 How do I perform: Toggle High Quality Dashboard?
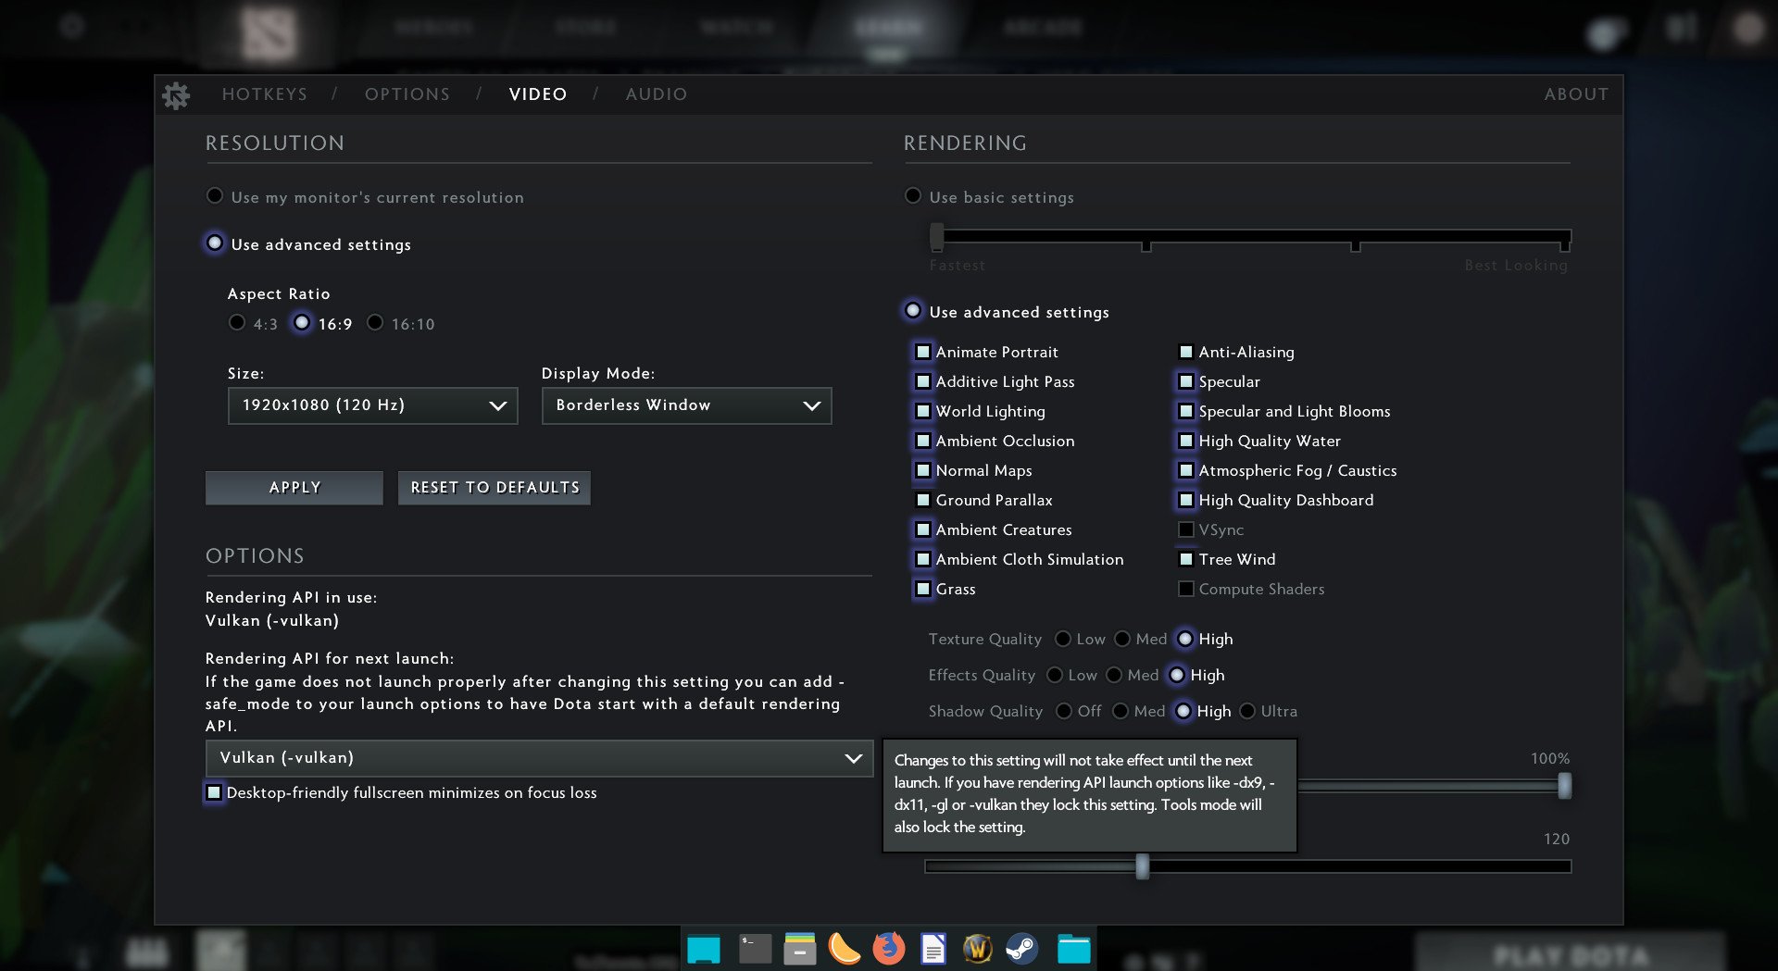pos(1186,500)
